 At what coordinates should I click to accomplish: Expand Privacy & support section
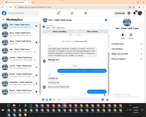coord(127,59)
